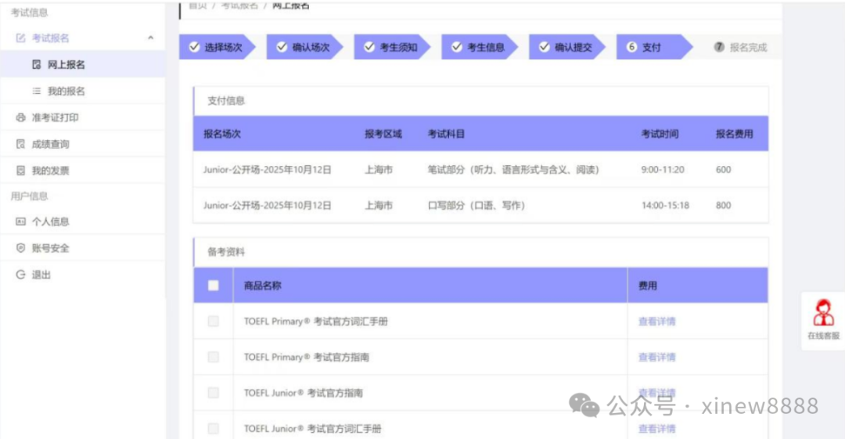The height and width of the screenshot is (439, 845).
Task: Open 查看详情 for TOEFL Junior 考试官方词汇手册
Action: tap(656, 429)
